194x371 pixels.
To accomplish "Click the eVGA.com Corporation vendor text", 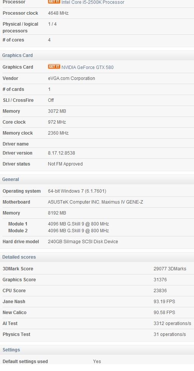I will [71, 78].
